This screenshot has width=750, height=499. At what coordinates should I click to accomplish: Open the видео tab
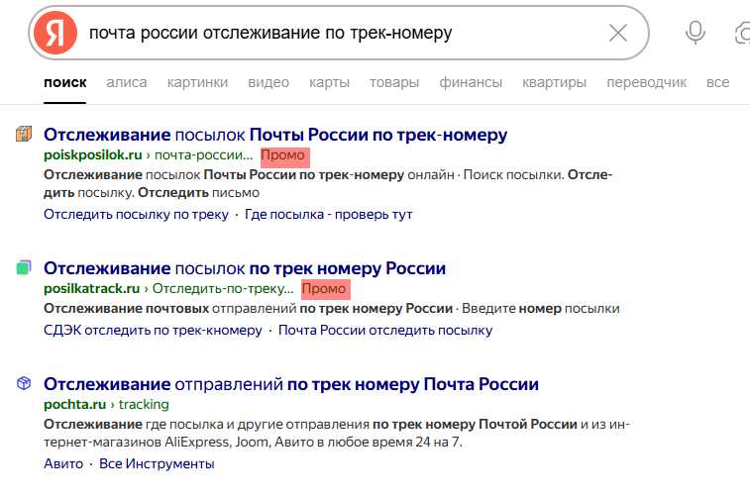pyautogui.click(x=268, y=82)
